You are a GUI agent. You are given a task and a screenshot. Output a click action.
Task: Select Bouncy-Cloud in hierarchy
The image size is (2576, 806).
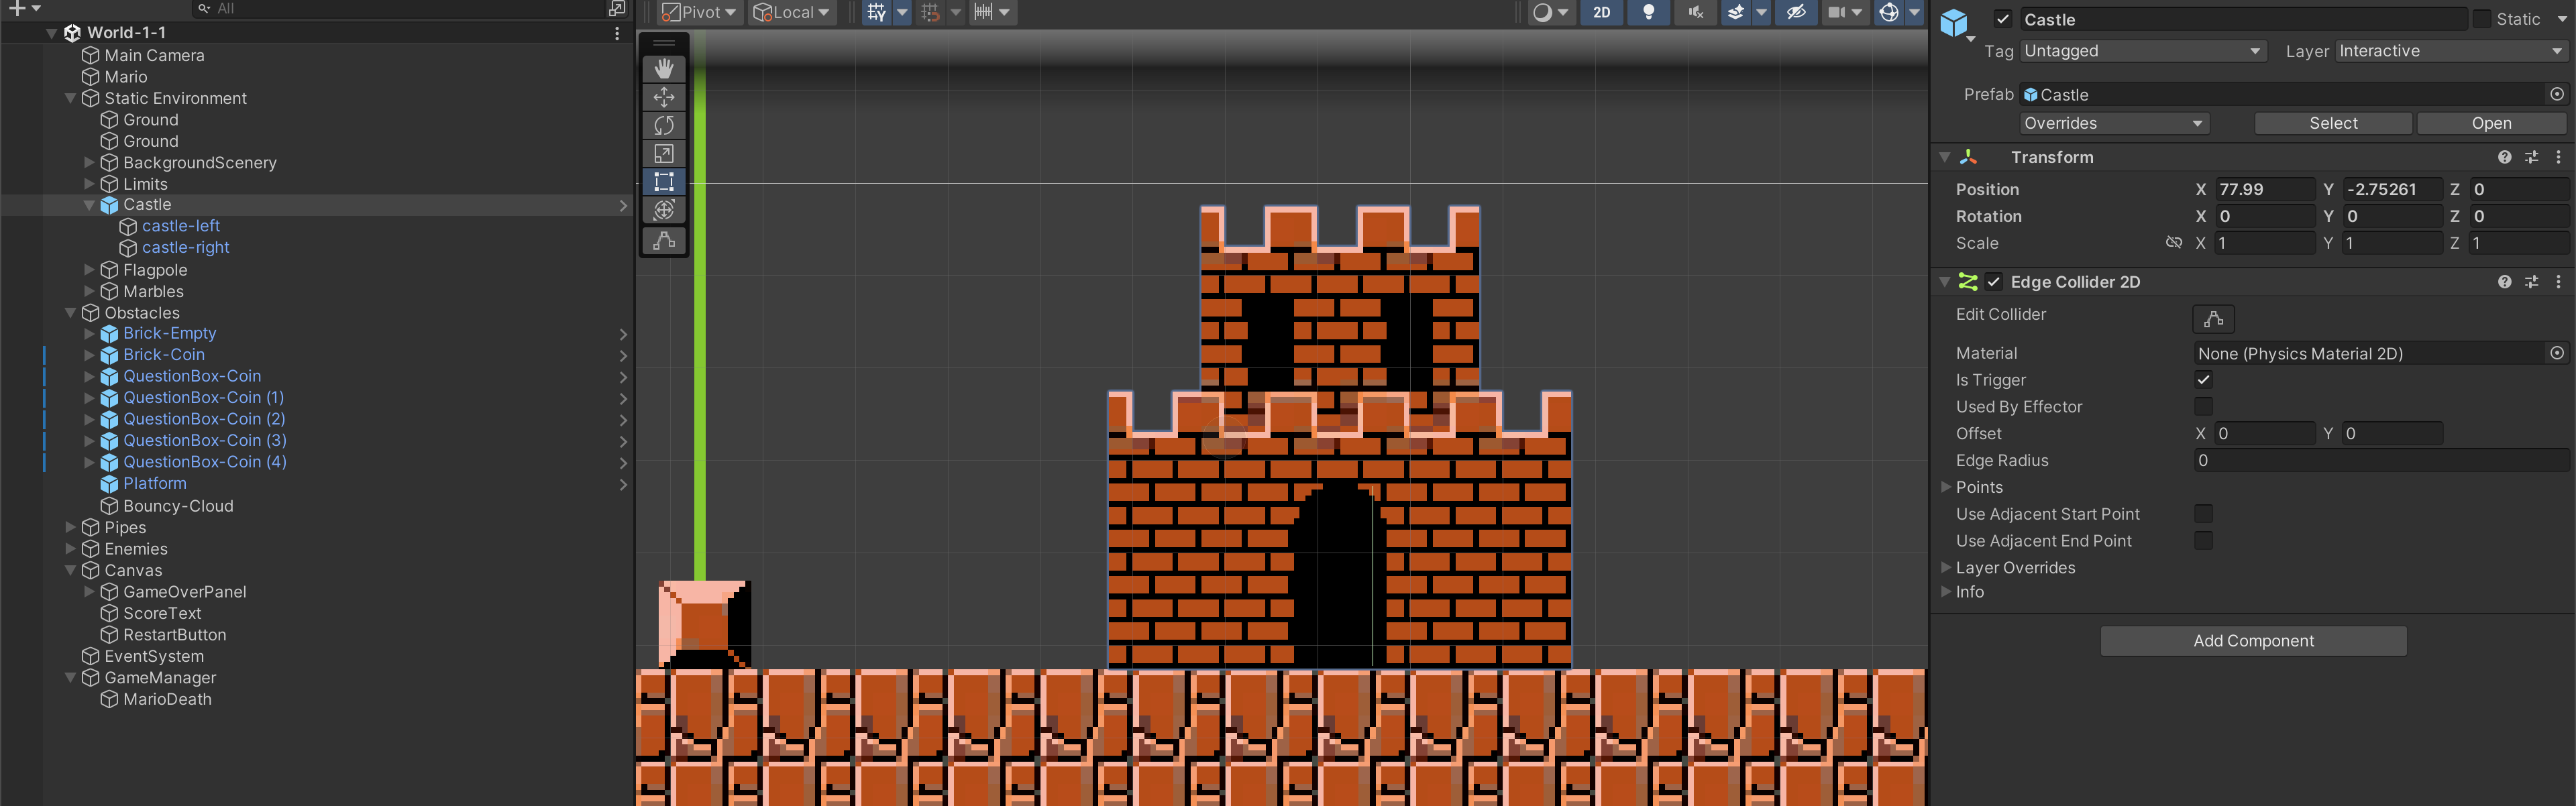178,506
